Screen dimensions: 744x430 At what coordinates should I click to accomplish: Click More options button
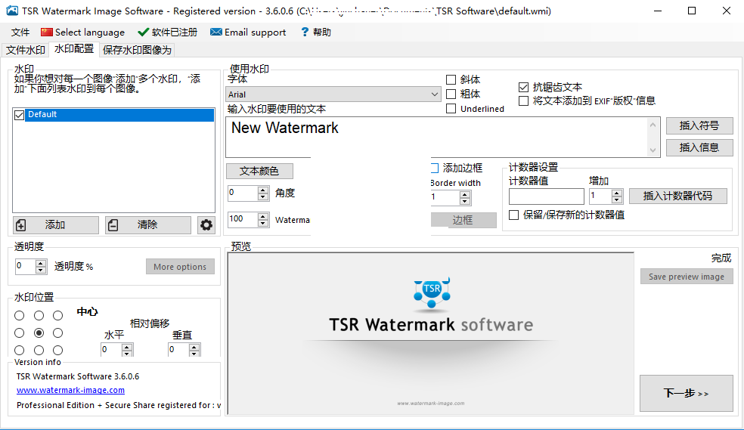180,267
